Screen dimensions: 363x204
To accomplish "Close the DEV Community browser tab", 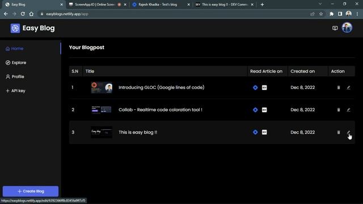I will [x=252, y=5].
